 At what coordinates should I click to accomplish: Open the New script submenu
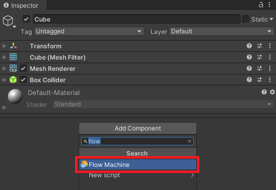(x=138, y=175)
